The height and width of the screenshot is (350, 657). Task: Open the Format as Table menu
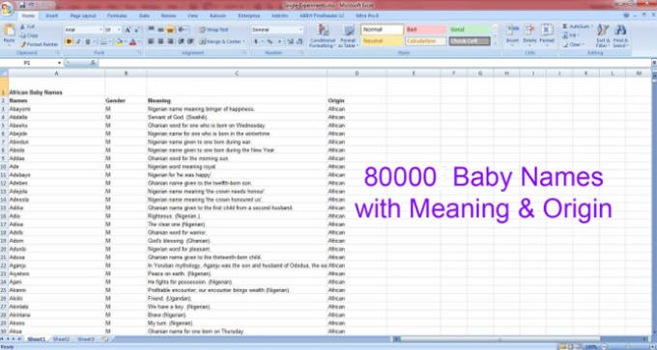(x=348, y=36)
